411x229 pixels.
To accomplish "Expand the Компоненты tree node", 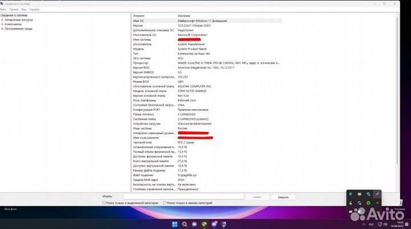I will click(x=2, y=24).
